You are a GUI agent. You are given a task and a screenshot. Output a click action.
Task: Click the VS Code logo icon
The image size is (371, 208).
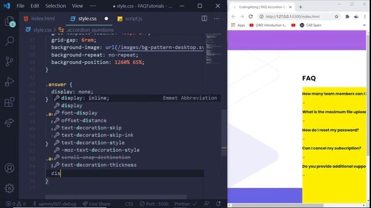(x=6, y=6)
